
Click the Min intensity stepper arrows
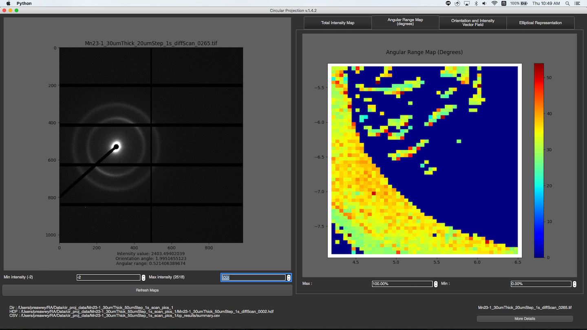[x=143, y=277]
